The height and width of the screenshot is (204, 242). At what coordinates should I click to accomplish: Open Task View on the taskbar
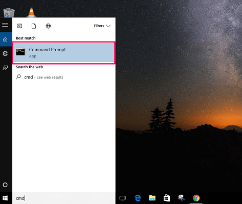pos(123,198)
